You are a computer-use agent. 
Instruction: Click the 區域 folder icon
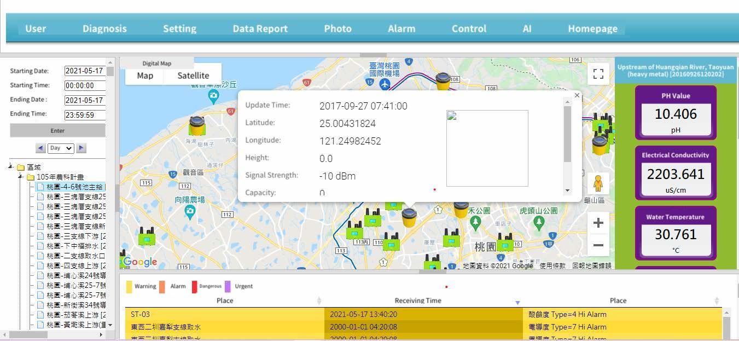(x=21, y=167)
